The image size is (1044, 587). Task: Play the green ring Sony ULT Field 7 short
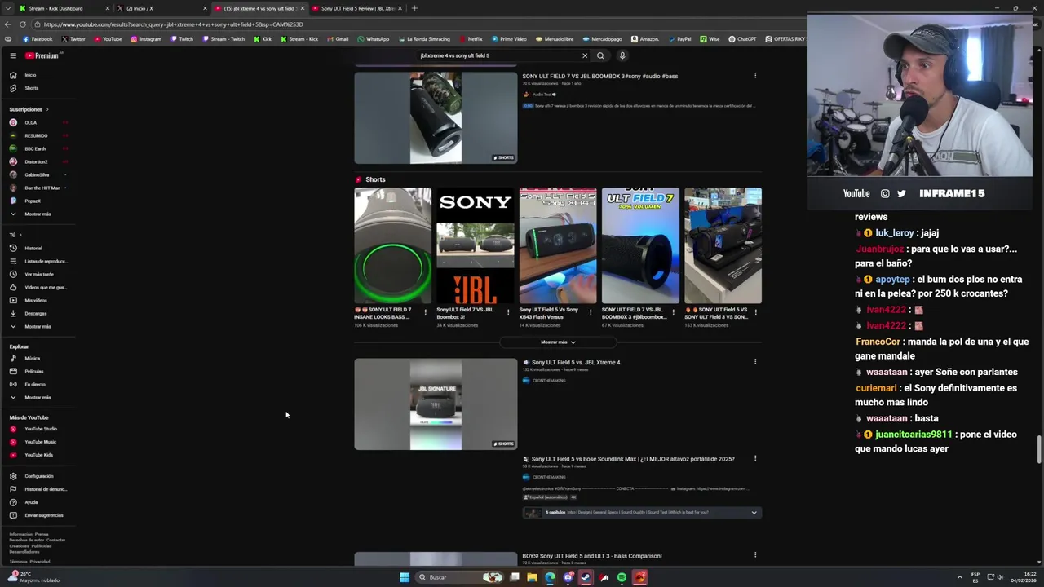(393, 245)
